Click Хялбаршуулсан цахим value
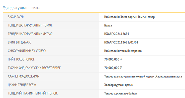The height and width of the screenshot is (98, 185). coord(119,85)
